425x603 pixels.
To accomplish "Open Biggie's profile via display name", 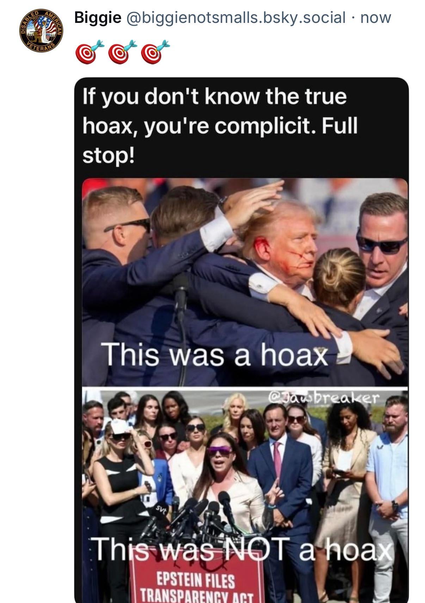I will [x=98, y=17].
